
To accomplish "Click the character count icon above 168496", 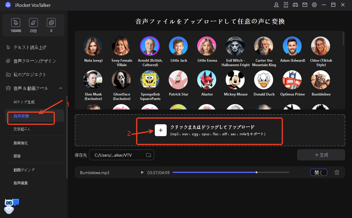I will (x=16, y=23).
